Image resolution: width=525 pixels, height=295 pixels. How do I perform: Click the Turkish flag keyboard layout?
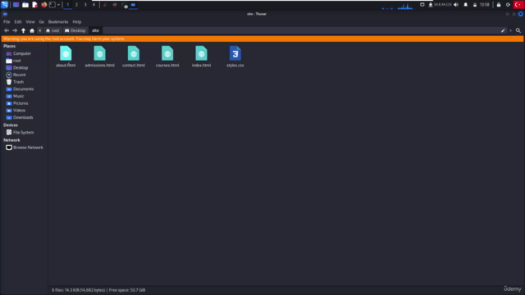(x=518, y=5)
